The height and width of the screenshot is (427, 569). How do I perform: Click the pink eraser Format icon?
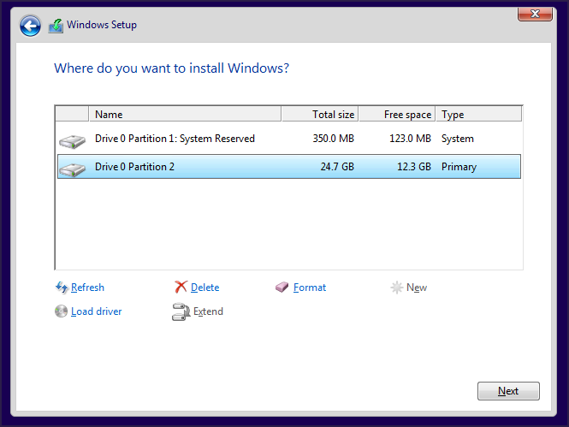pos(283,288)
